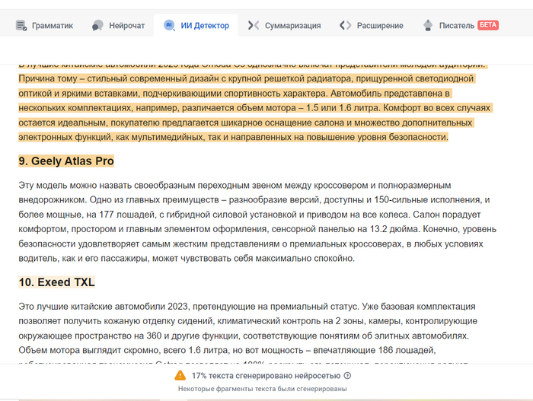Click the orange warning triangle icon
The image size is (533, 401).
tap(180, 376)
